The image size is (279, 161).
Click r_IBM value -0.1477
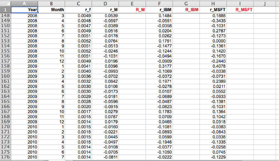[159, 46]
